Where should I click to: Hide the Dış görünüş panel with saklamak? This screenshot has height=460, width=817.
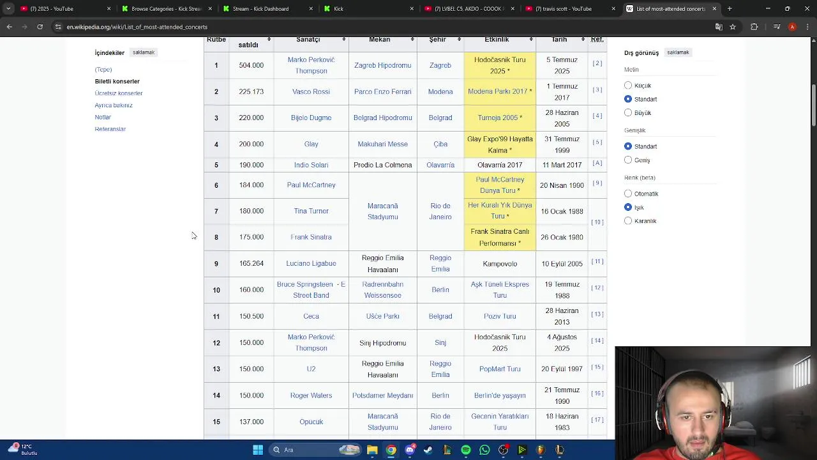[678, 52]
